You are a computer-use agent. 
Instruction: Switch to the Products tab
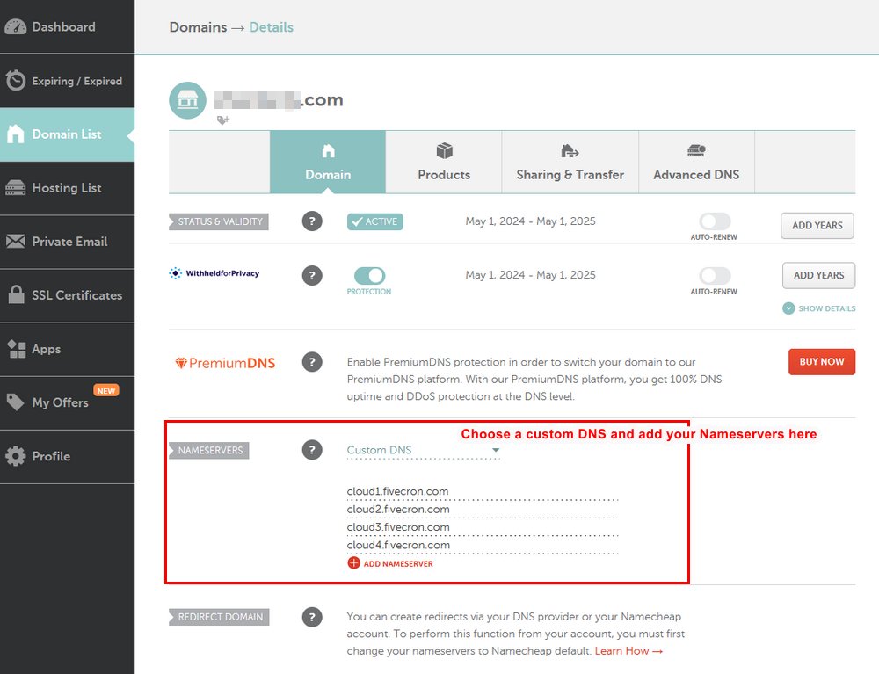coord(444,162)
